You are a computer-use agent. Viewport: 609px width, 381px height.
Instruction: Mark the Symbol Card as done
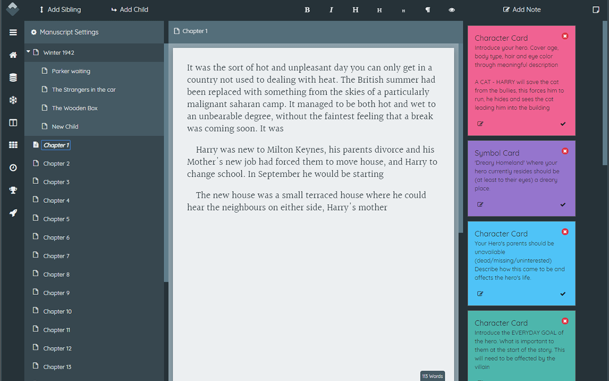pos(563,204)
